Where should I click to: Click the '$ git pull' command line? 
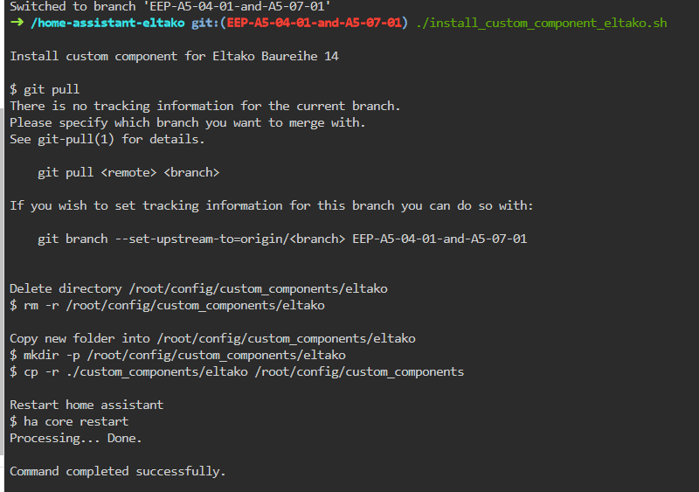click(45, 89)
